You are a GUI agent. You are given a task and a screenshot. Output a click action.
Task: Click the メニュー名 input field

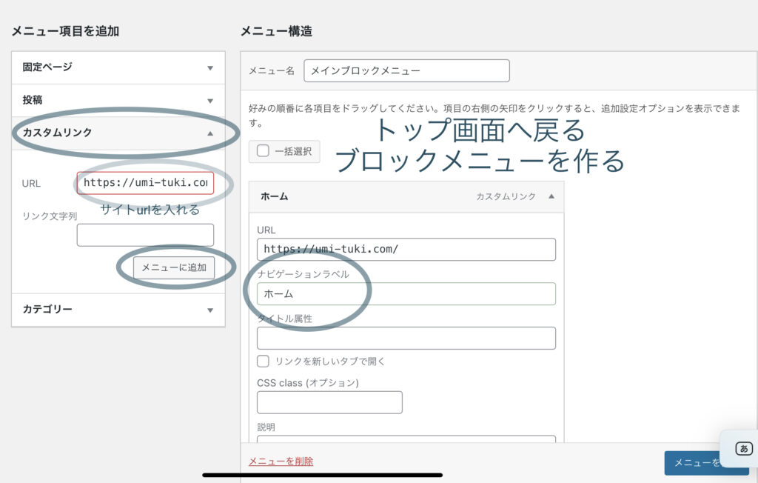tap(406, 71)
